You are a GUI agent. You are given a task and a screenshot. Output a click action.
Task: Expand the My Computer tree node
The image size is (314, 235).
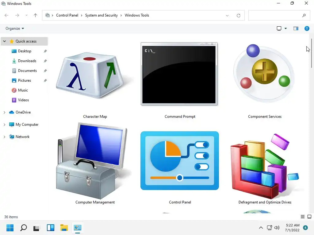click(x=4, y=125)
